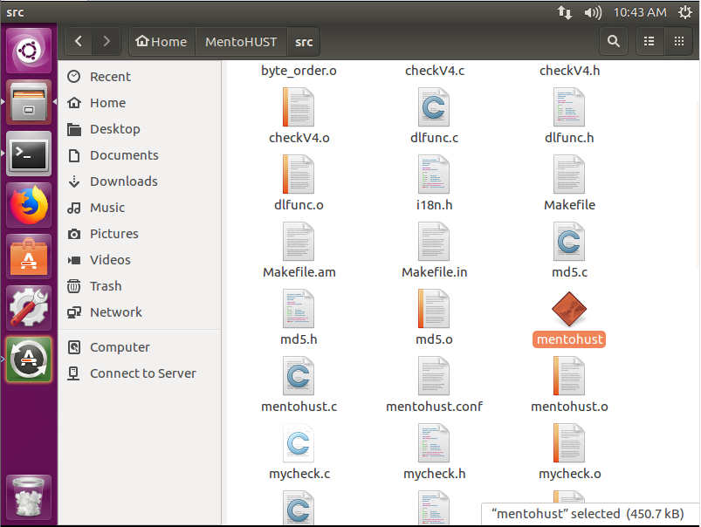Select the mentohust.conf file

click(x=434, y=377)
